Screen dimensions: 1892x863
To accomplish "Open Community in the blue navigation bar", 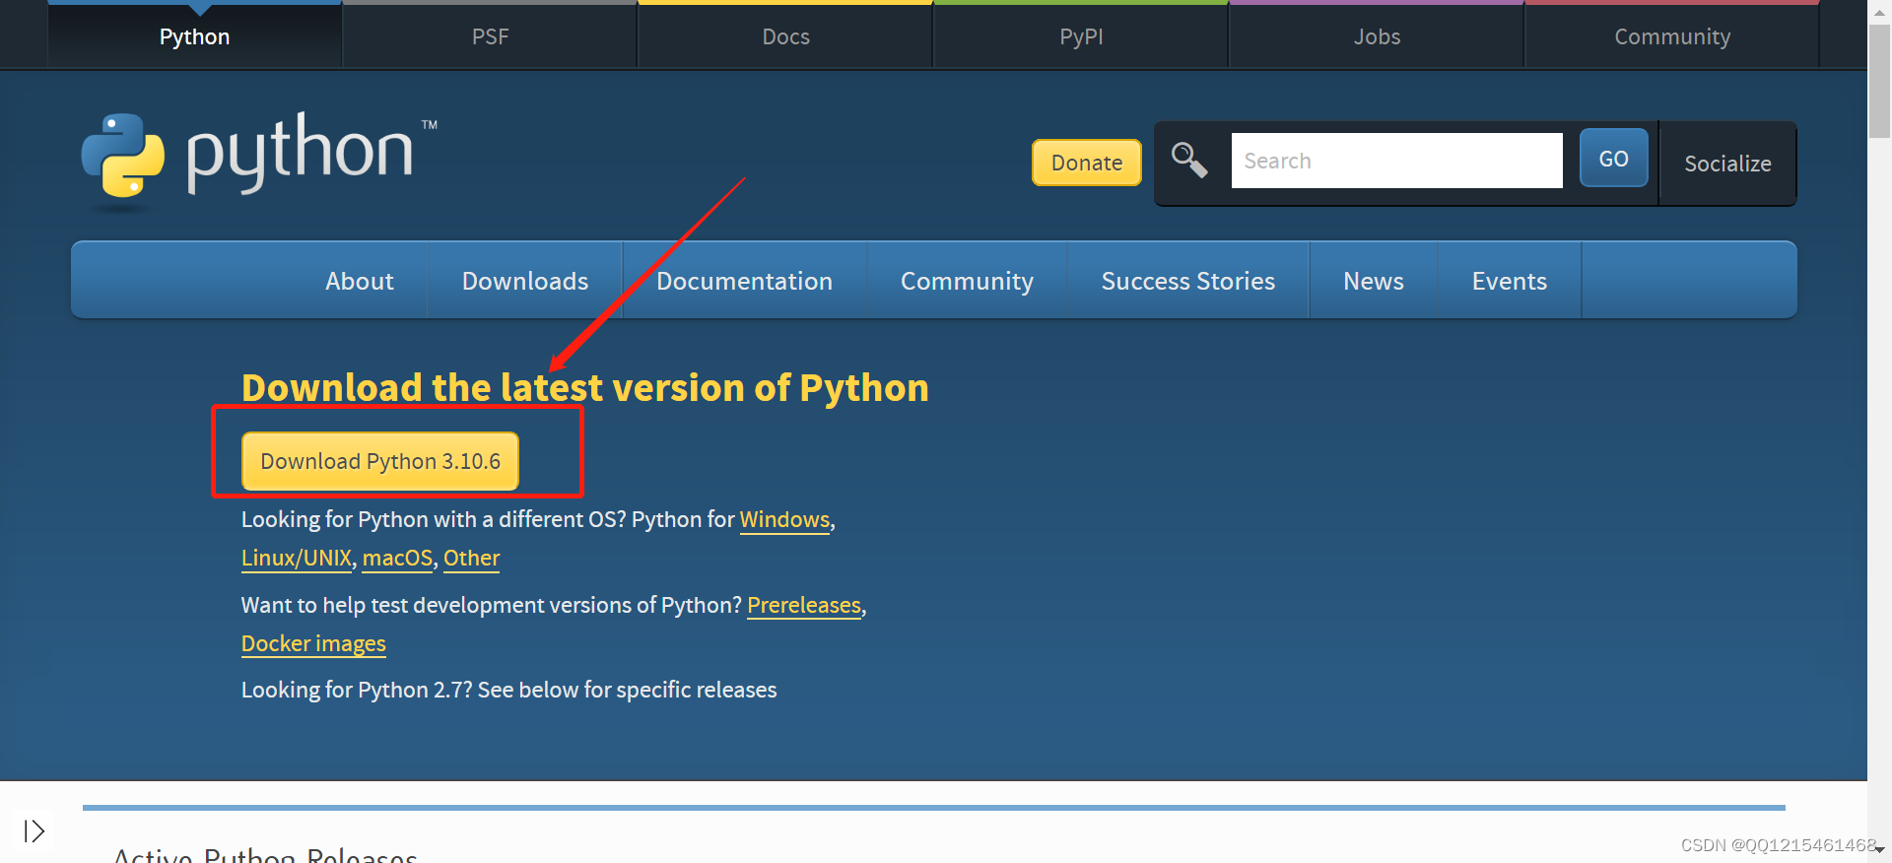I will click(967, 281).
